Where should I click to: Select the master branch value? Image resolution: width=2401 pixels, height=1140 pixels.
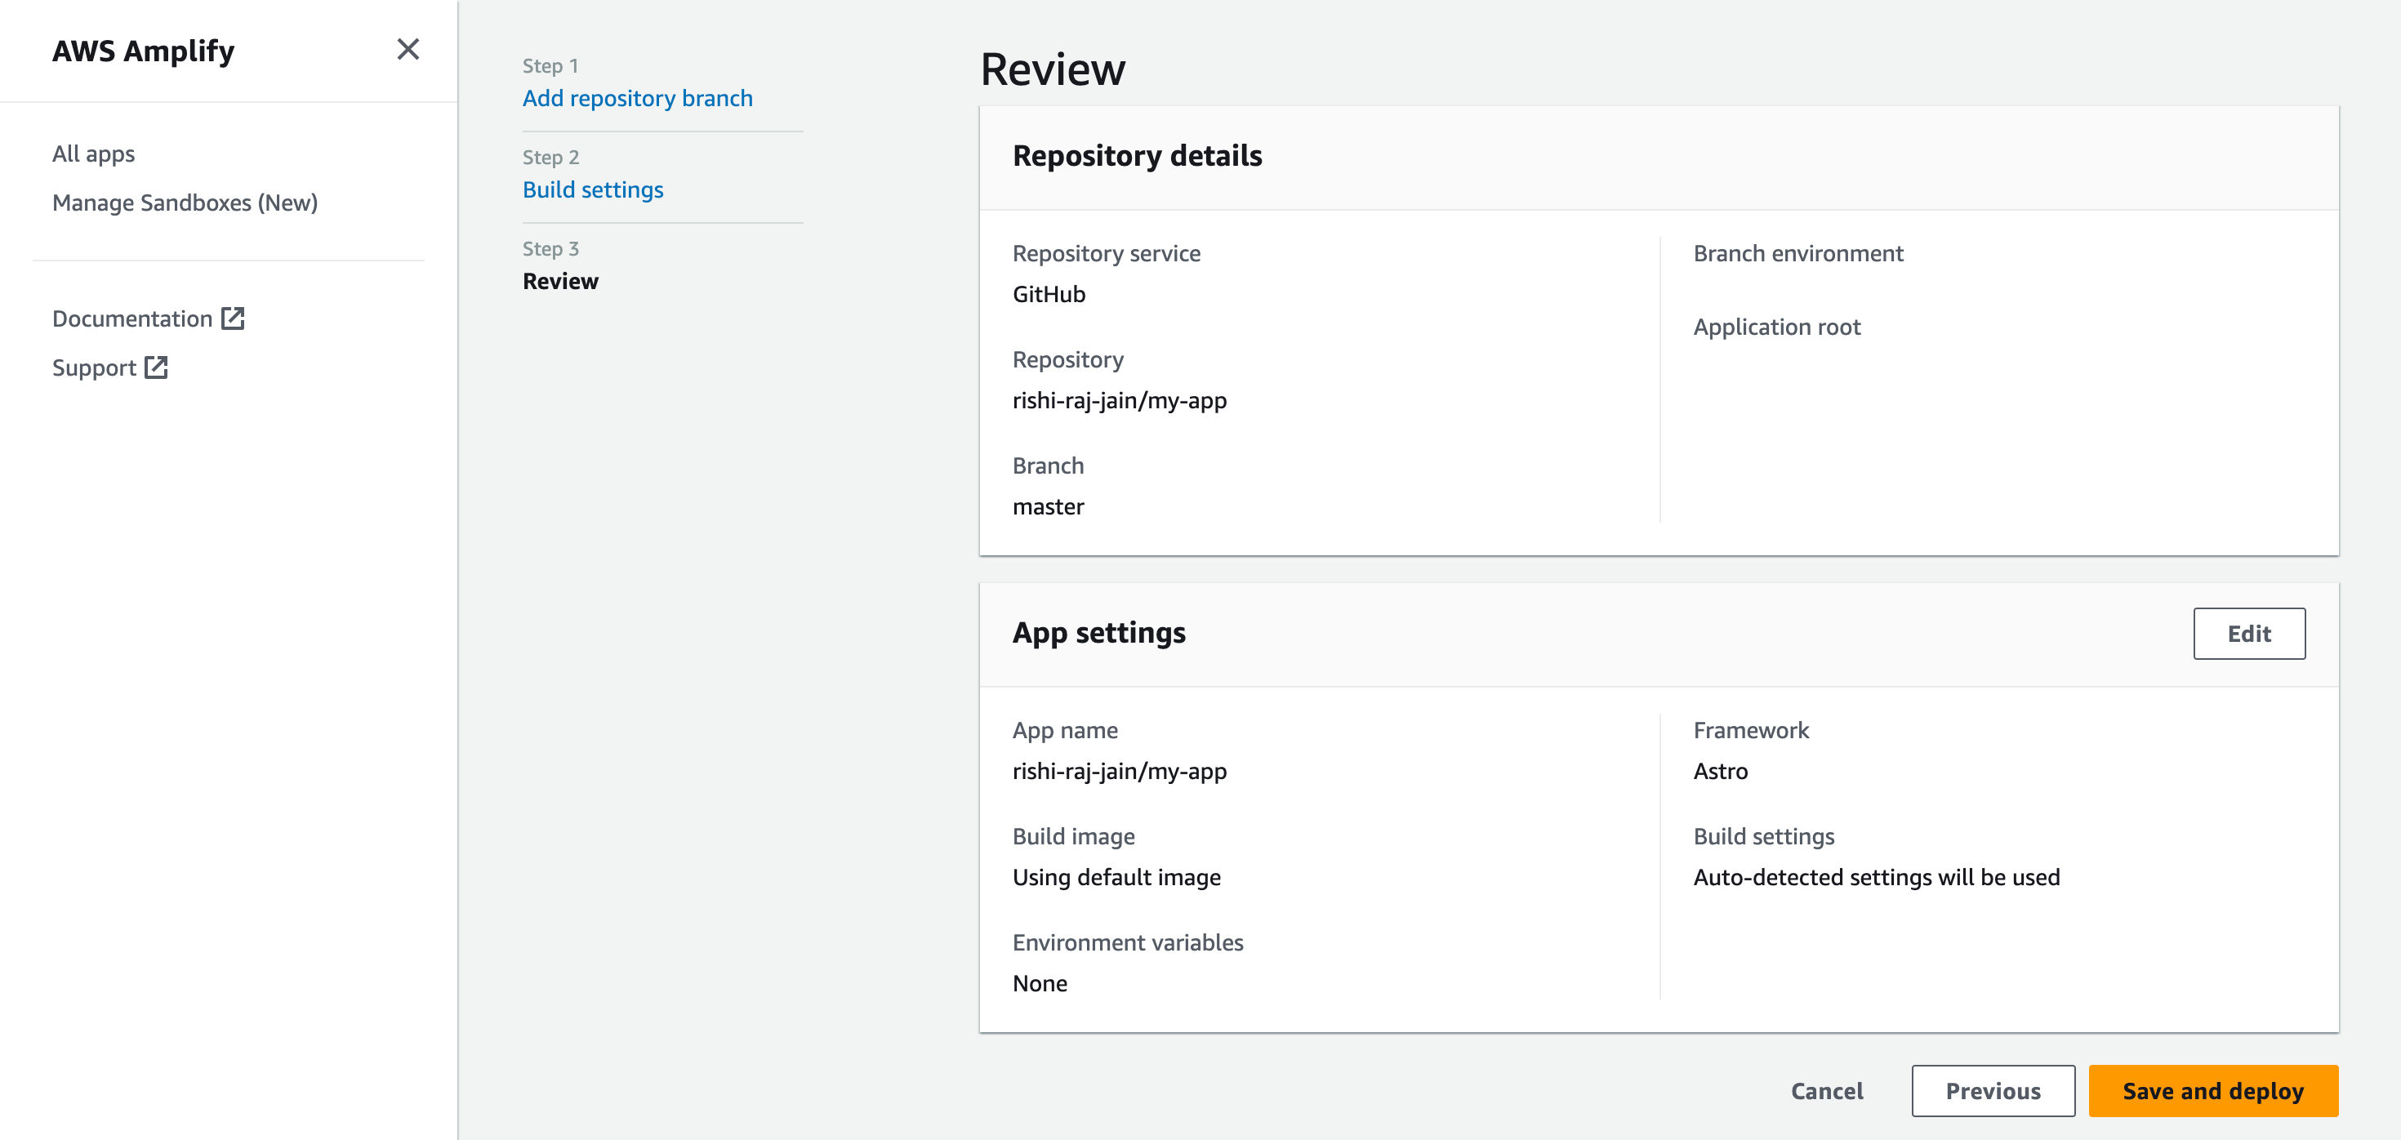(x=1048, y=507)
